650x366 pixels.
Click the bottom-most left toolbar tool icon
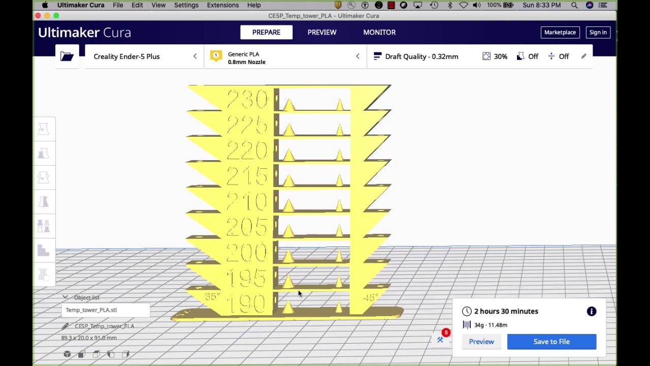pos(44,275)
